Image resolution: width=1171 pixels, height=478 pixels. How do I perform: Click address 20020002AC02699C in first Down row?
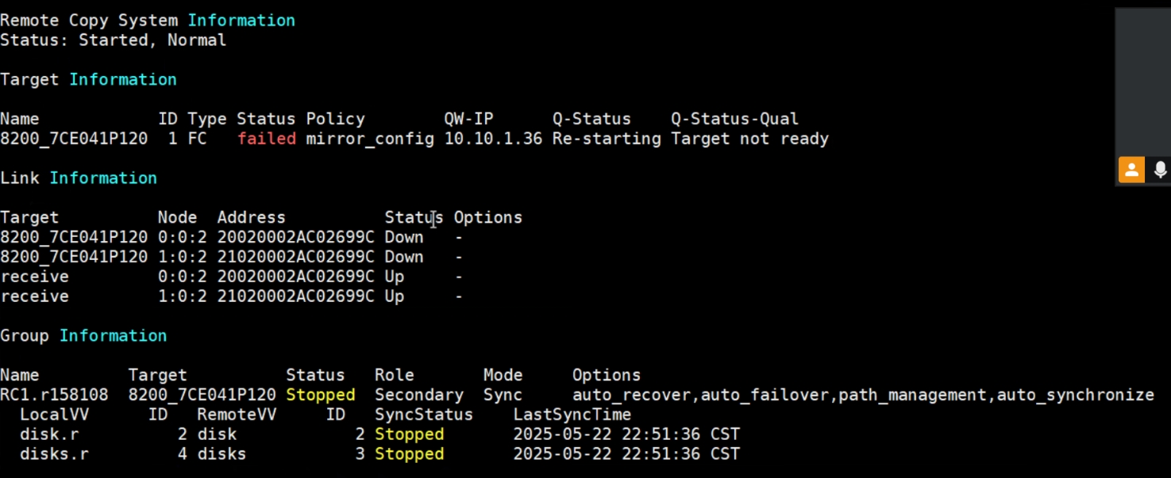(x=295, y=237)
